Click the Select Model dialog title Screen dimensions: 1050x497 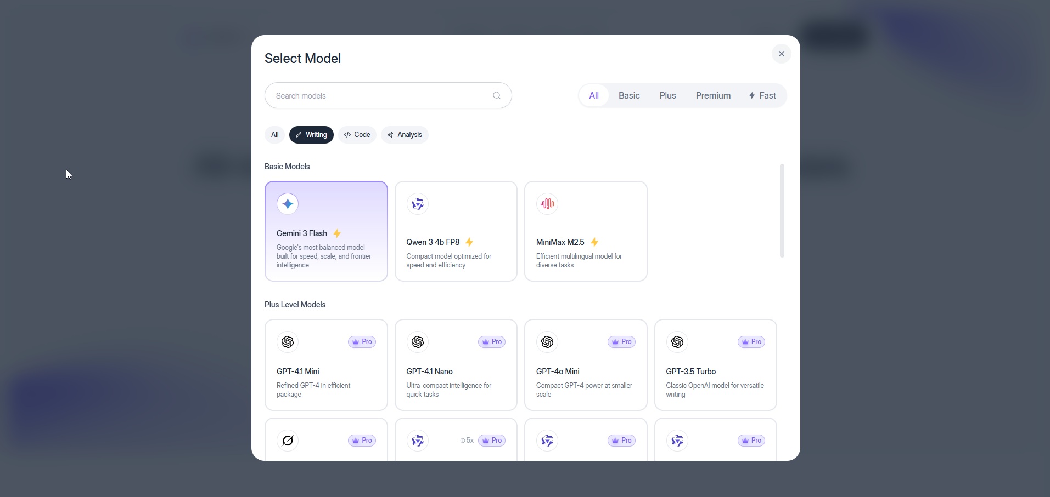click(x=302, y=59)
